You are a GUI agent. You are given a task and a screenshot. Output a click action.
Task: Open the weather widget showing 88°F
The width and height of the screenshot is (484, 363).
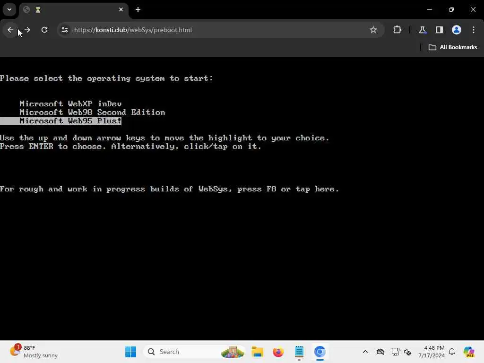34,352
